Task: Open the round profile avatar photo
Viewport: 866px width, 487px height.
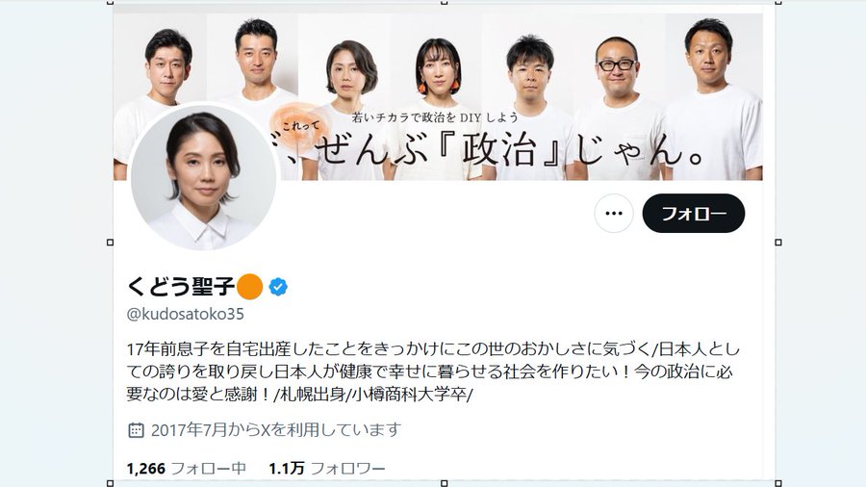Action: point(203,177)
